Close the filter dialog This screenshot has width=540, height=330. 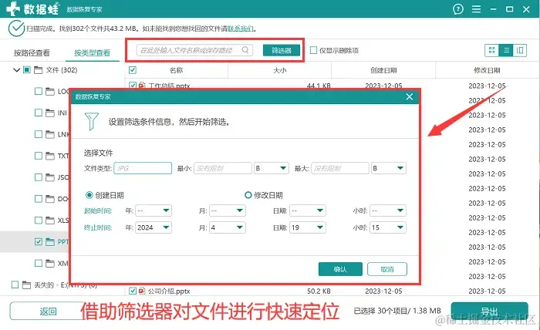click(409, 96)
